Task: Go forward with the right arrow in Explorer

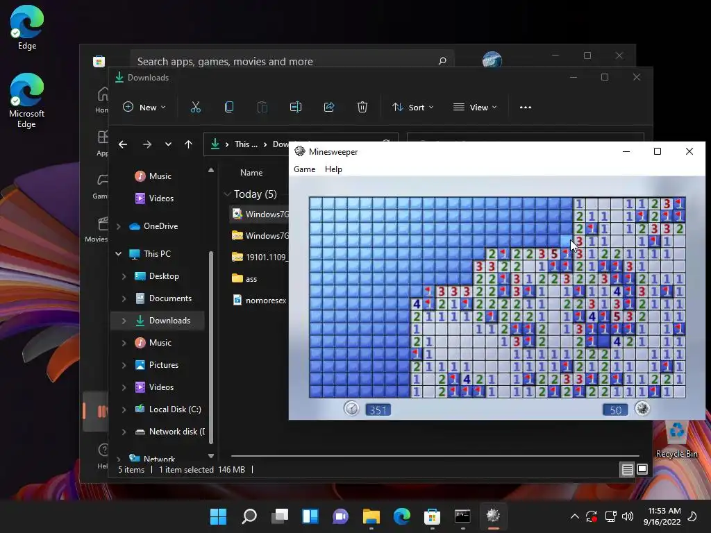Action: point(147,144)
